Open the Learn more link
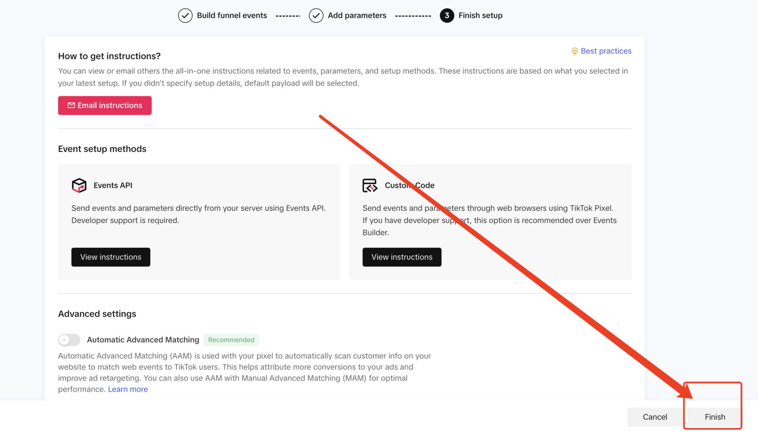 click(128, 389)
